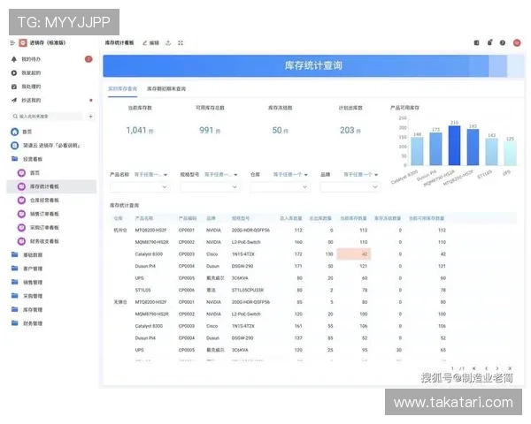Collapse the sidebar with the hamburger icon
531x424 pixels.
12,43
